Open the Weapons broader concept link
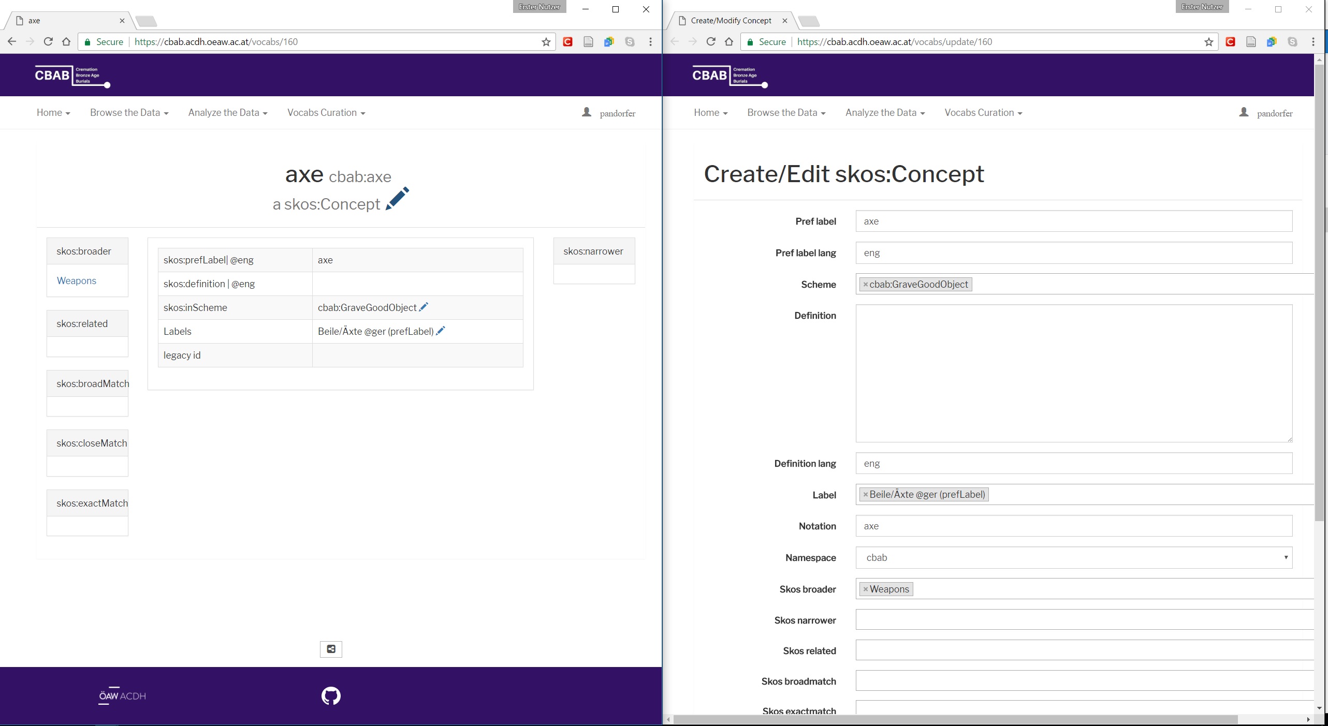The height and width of the screenshot is (726, 1328). pyautogui.click(x=76, y=280)
